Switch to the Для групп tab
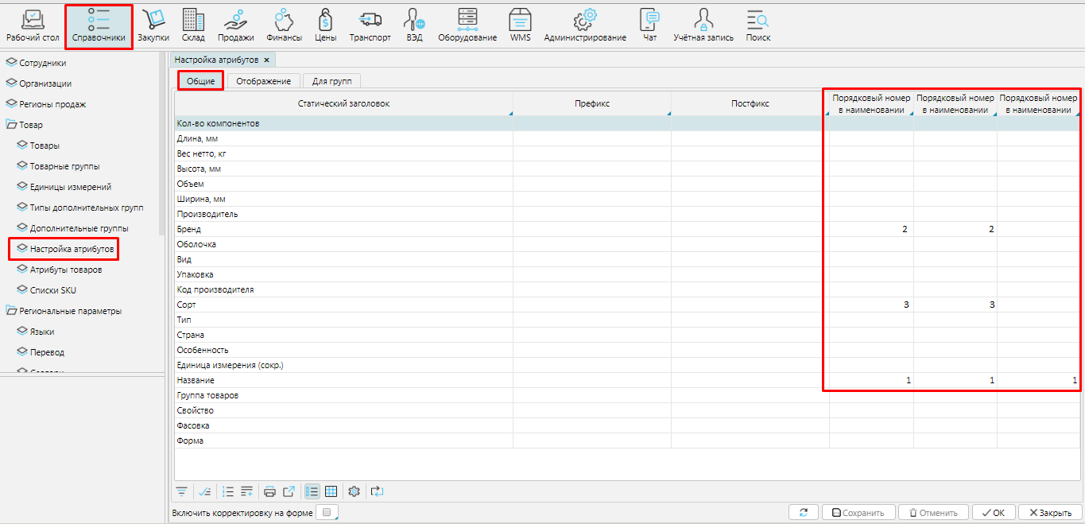1085x524 pixels. [x=331, y=81]
